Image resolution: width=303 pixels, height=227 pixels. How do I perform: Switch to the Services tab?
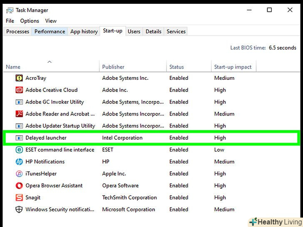(x=176, y=32)
